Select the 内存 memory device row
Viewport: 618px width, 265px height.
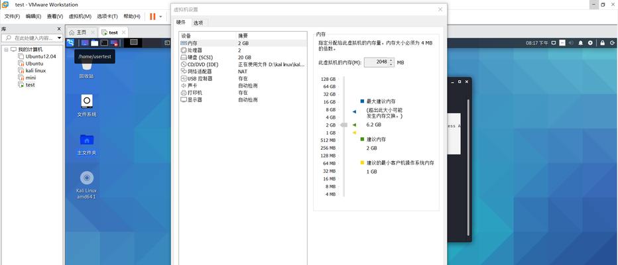tap(243, 43)
